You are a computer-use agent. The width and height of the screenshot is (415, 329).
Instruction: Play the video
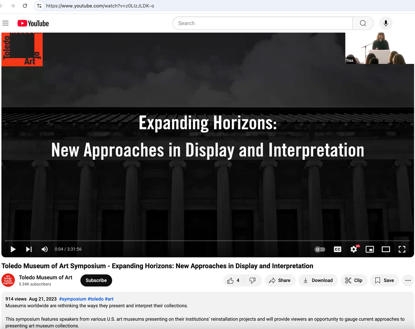13,249
